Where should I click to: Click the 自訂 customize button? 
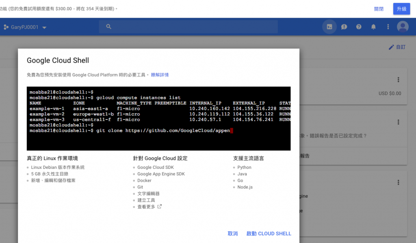point(397,47)
